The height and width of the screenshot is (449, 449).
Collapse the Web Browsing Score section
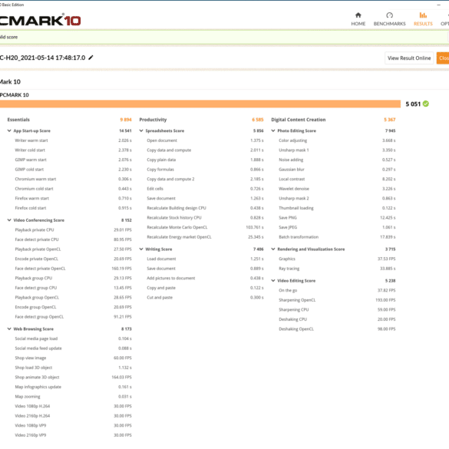coord(9,328)
